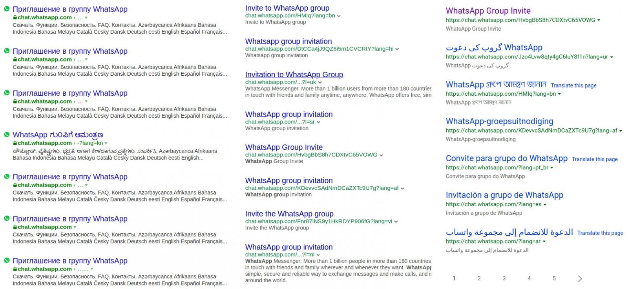Go to results page 2
The image size is (628, 289).
479,278
